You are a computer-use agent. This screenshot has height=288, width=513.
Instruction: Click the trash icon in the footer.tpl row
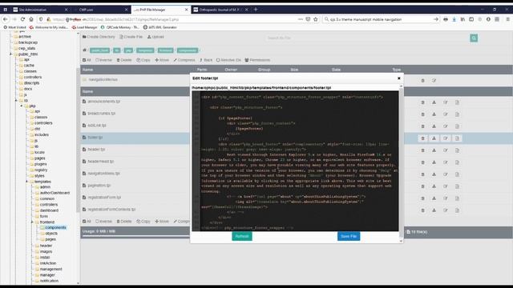click(422, 138)
